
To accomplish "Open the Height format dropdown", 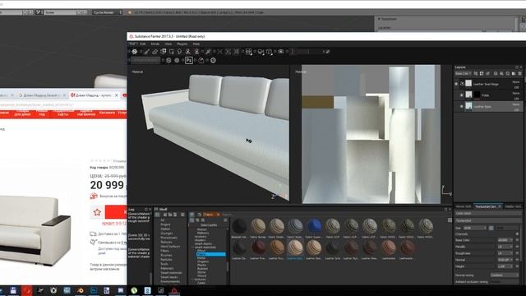I will (x=505, y=266).
